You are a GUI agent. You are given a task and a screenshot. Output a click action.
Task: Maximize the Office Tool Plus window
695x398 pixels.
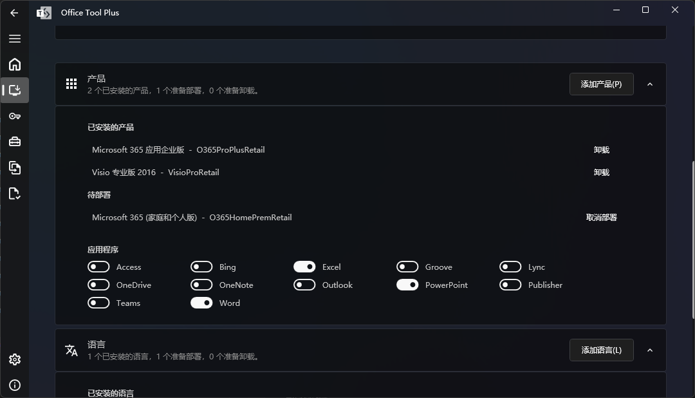(645, 10)
